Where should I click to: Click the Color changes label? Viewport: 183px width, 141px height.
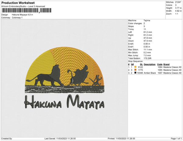[x=135, y=23]
